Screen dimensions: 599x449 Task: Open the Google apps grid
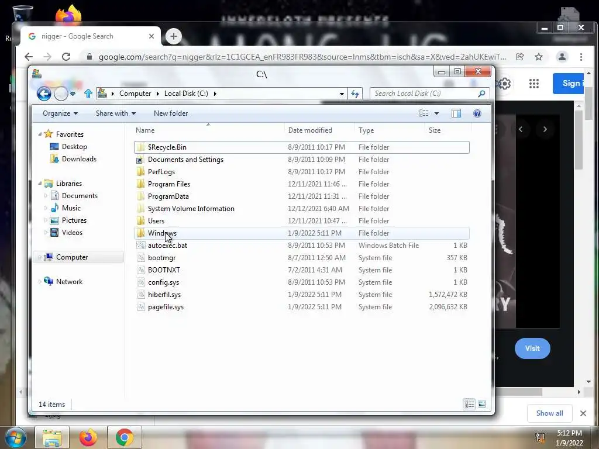click(x=533, y=84)
